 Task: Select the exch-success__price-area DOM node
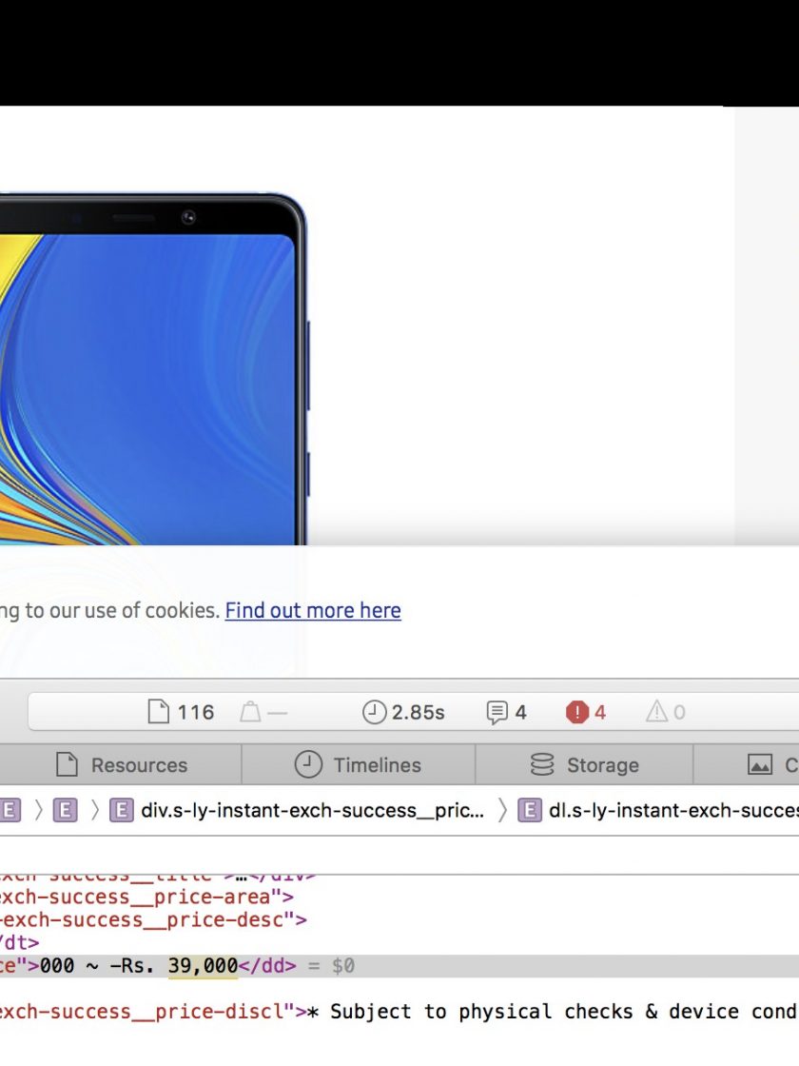[x=143, y=897]
